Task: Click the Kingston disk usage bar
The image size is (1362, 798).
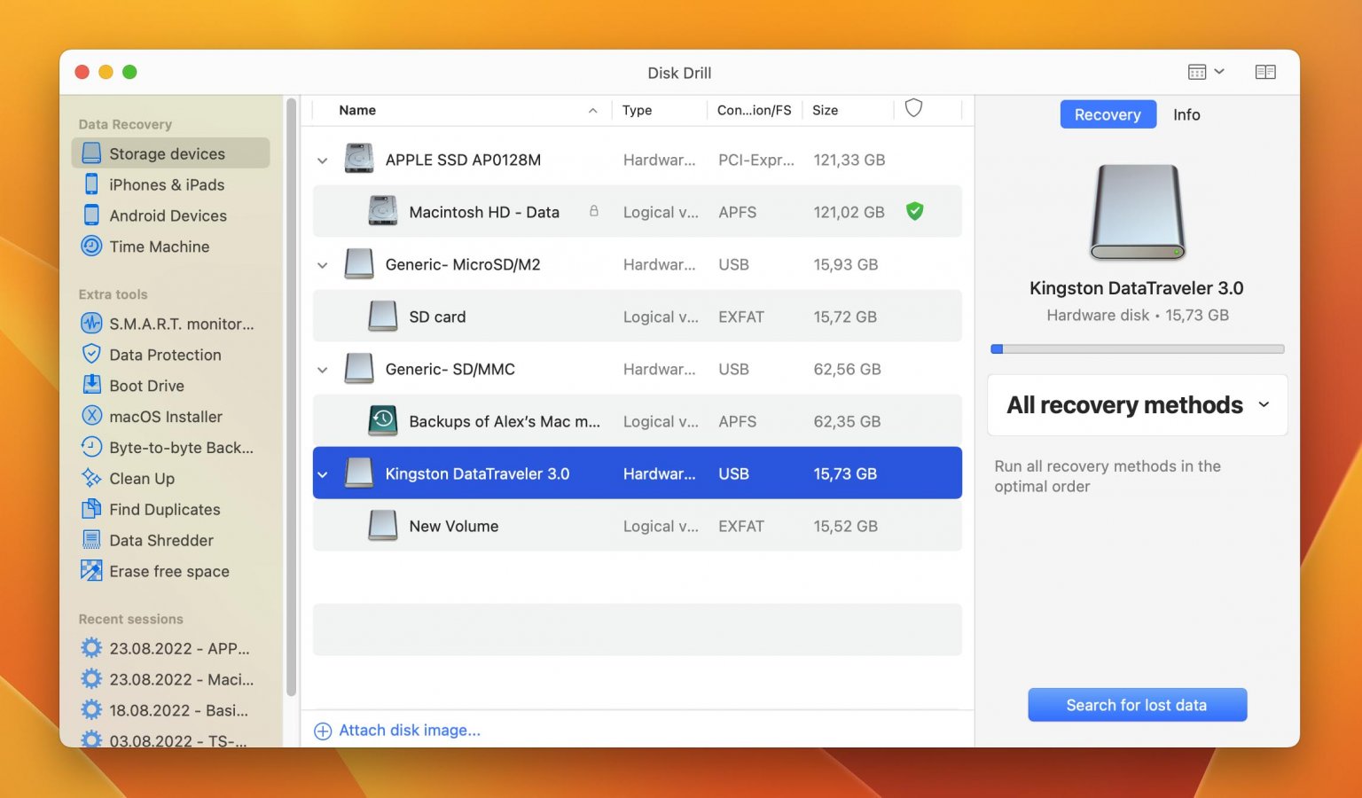Action: (1137, 349)
